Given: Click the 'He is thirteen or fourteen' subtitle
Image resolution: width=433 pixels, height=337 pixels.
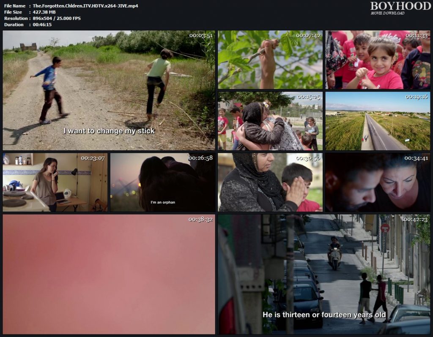Looking at the screenshot, I should 324,315.
